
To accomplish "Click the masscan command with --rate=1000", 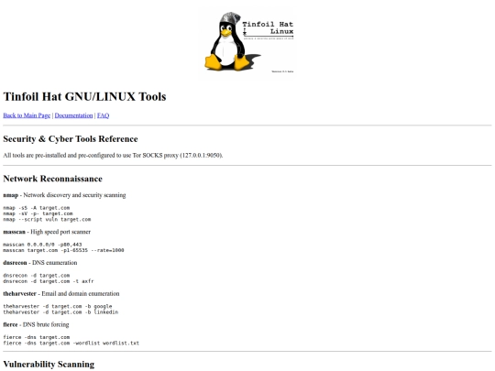I will 63,250.
